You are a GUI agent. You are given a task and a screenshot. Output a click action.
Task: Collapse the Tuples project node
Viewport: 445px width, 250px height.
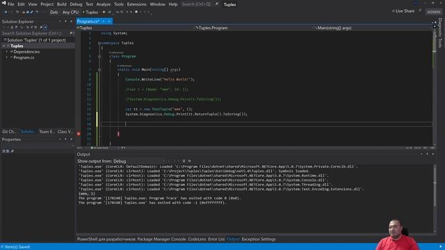tap(4, 46)
